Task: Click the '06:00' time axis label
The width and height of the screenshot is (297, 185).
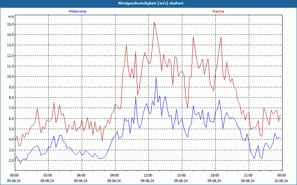Action: [x=81, y=175]
